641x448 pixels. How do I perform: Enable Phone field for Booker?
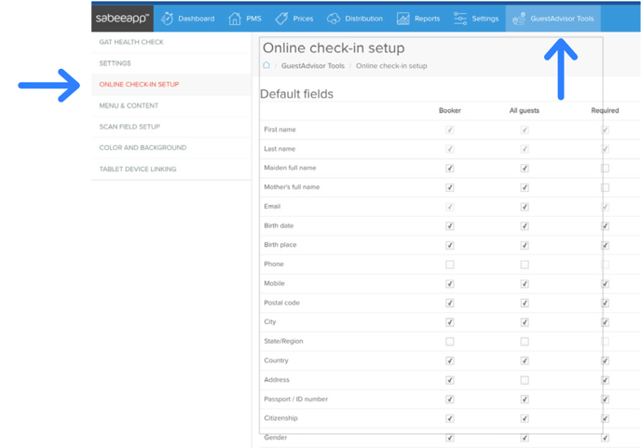pyautogui.click(x=450, y=265)
